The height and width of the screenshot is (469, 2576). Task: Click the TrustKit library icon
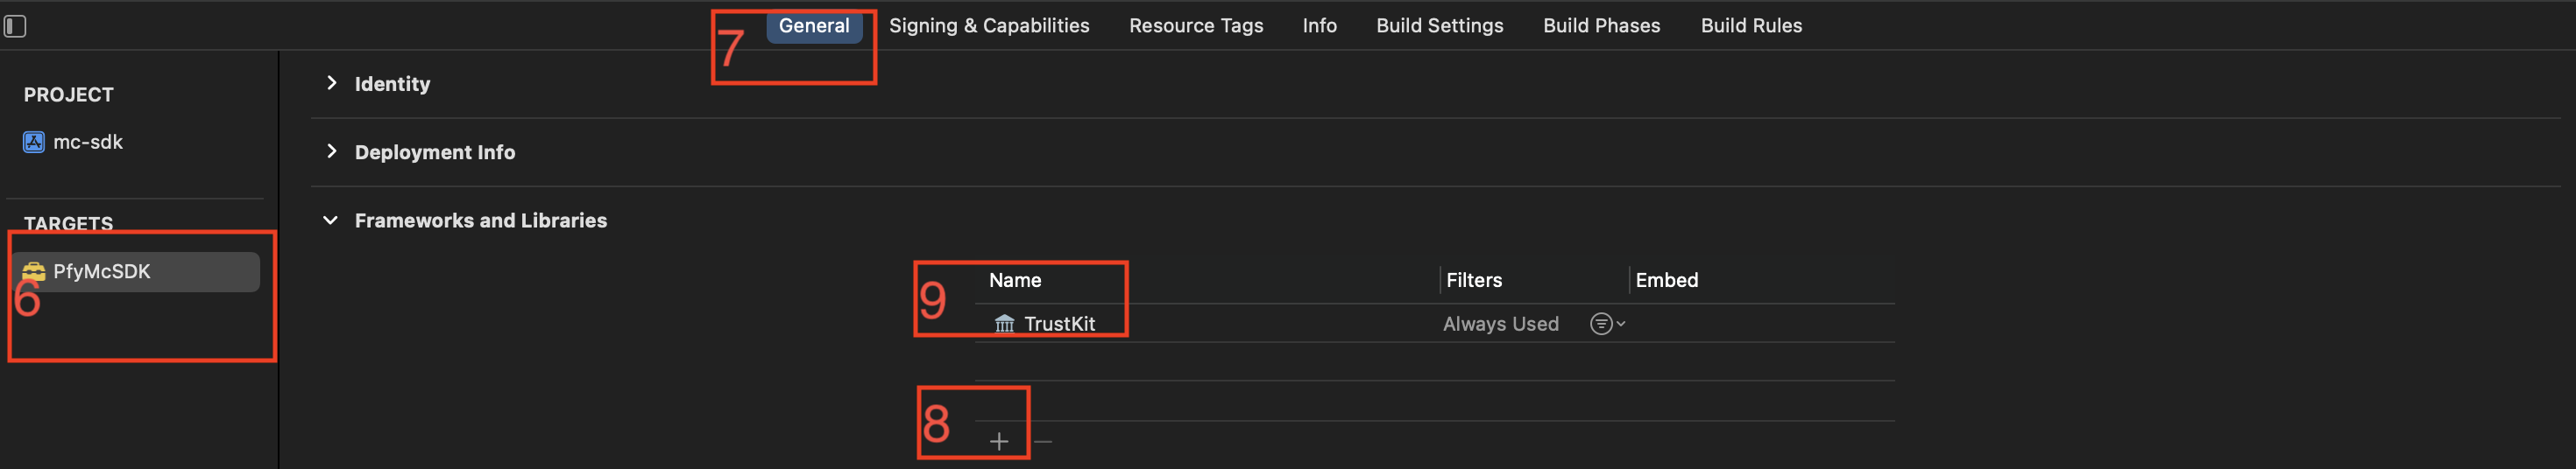(1004, 323)
